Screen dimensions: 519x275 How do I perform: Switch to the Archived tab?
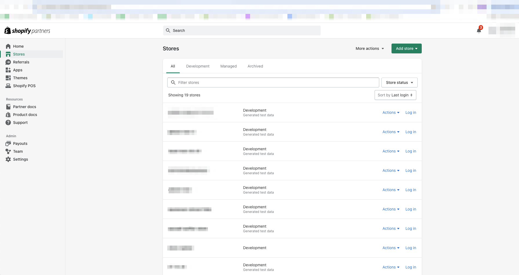(x=255, y=66)
